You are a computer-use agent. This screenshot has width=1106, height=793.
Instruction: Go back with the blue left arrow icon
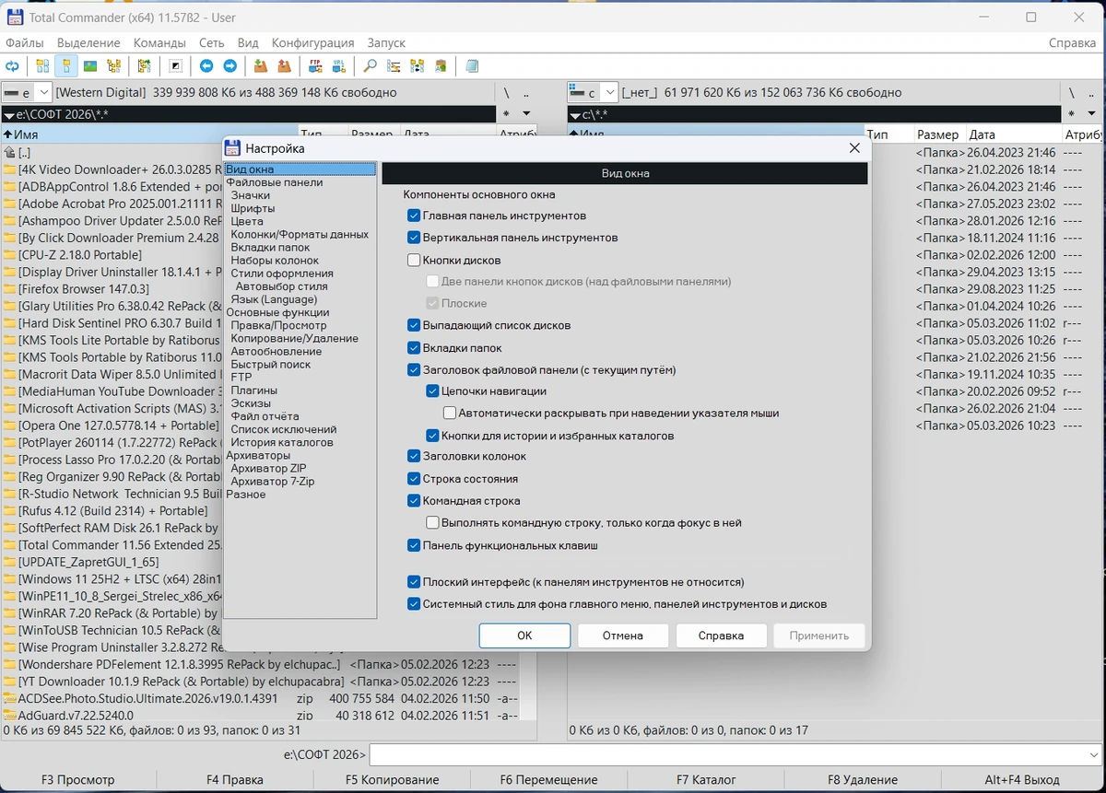206,66
